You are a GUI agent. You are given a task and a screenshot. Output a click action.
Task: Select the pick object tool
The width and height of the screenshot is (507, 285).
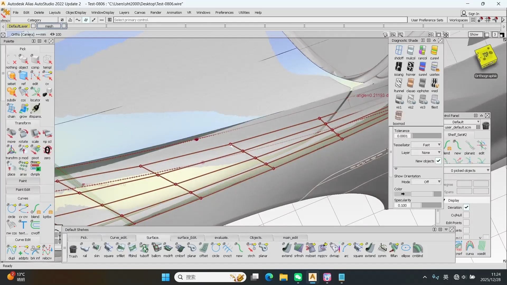(x=23, y=60)
